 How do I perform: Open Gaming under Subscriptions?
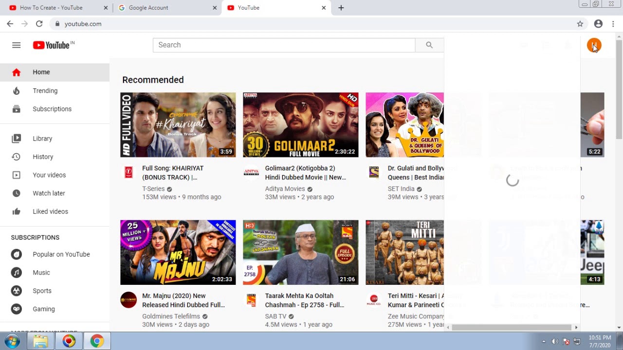coord(55,309)
